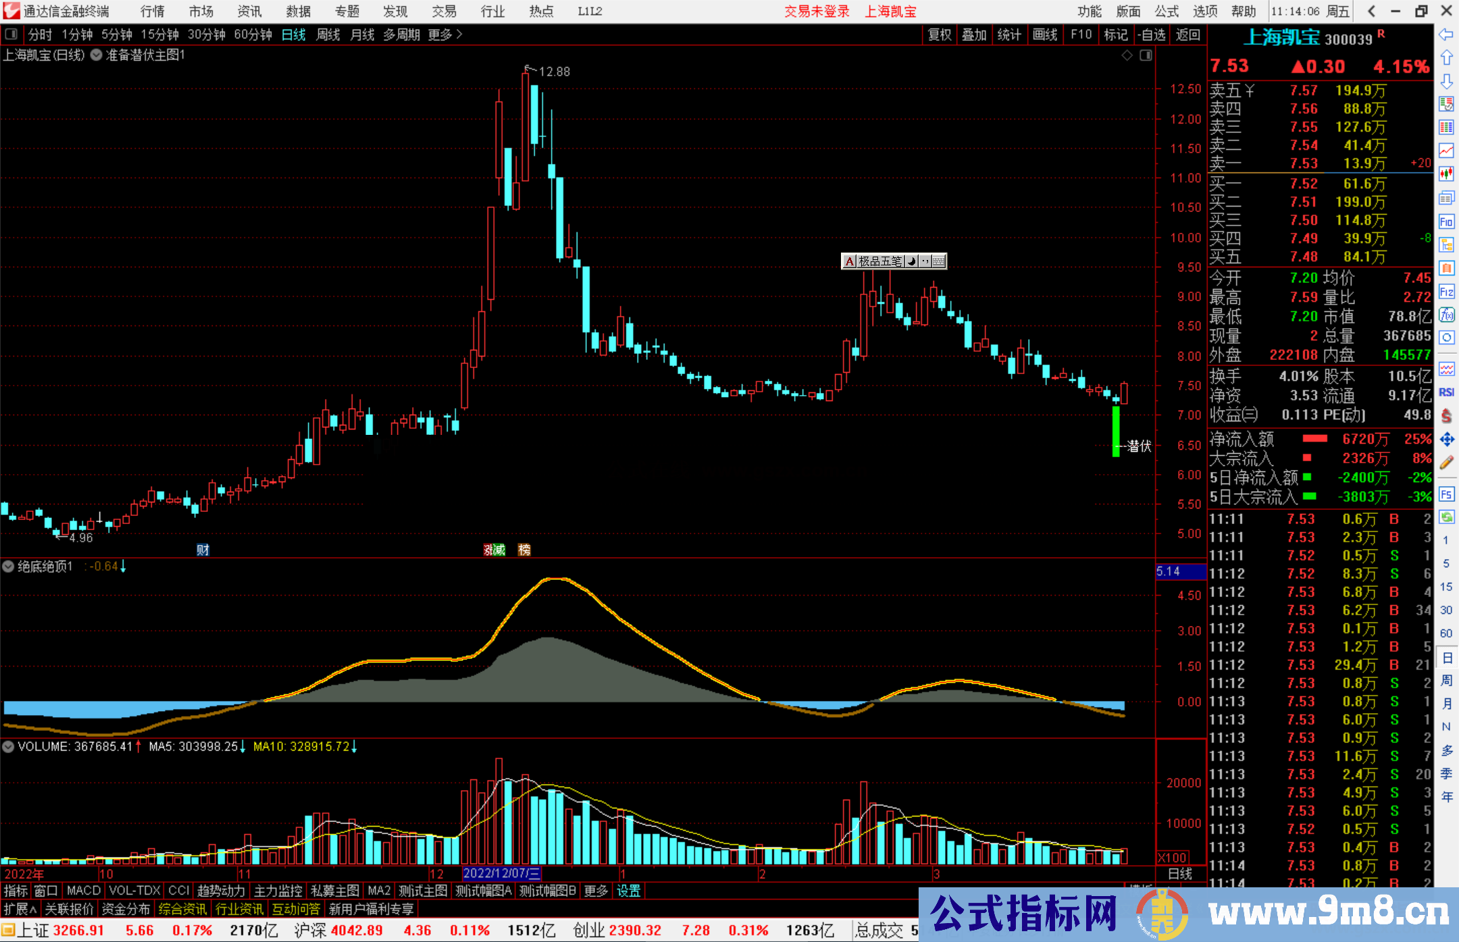Viewport: 1459px width, 942px height.
Task: Click the blue back arrow sidebar icon
Action: (x=1446, y=34)
